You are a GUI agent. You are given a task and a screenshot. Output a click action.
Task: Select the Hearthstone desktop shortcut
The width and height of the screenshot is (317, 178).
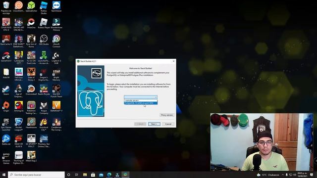pyautogui.click(x=31, y=123)
